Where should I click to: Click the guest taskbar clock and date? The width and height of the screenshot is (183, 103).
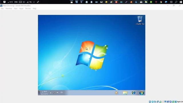click(x=45, y=93)
